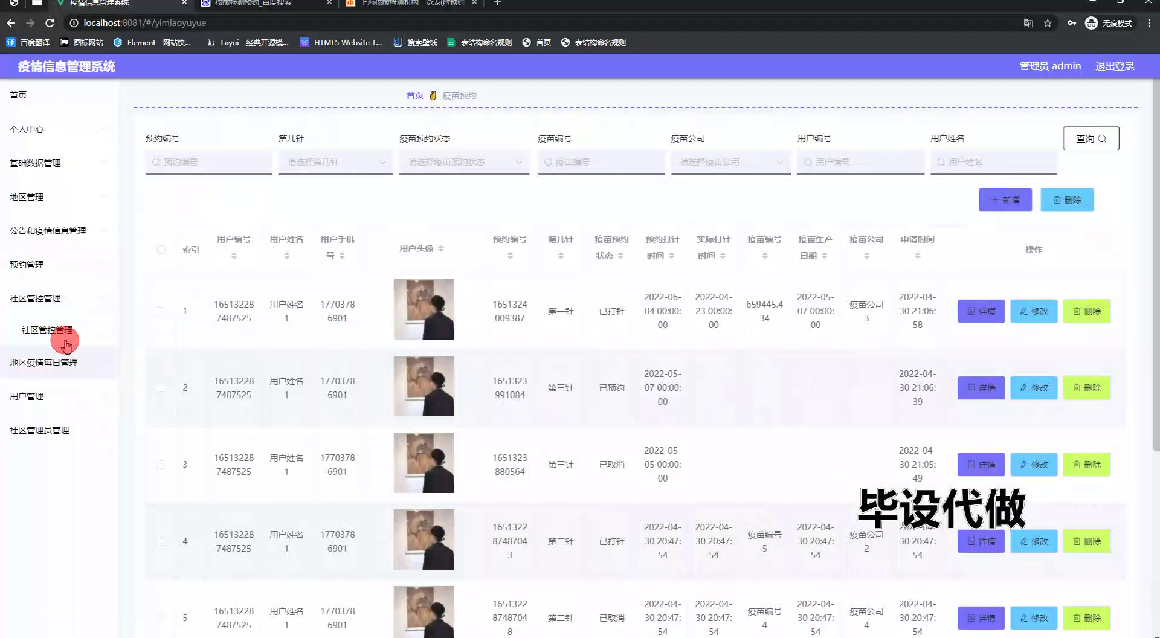Click 退出登录 link
The width and height of the screenshot is (1160, 638).
tap(1115, 66)
